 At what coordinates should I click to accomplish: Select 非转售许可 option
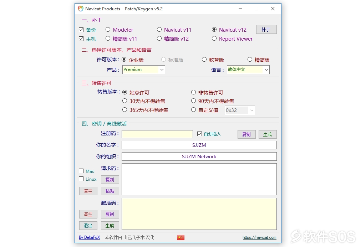click(193, 92)
